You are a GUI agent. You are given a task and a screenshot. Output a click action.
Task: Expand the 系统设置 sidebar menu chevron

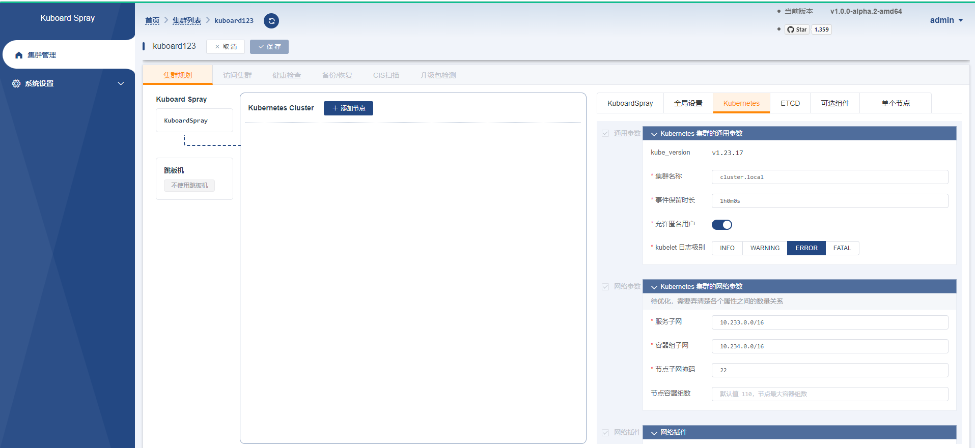(121, 83)
